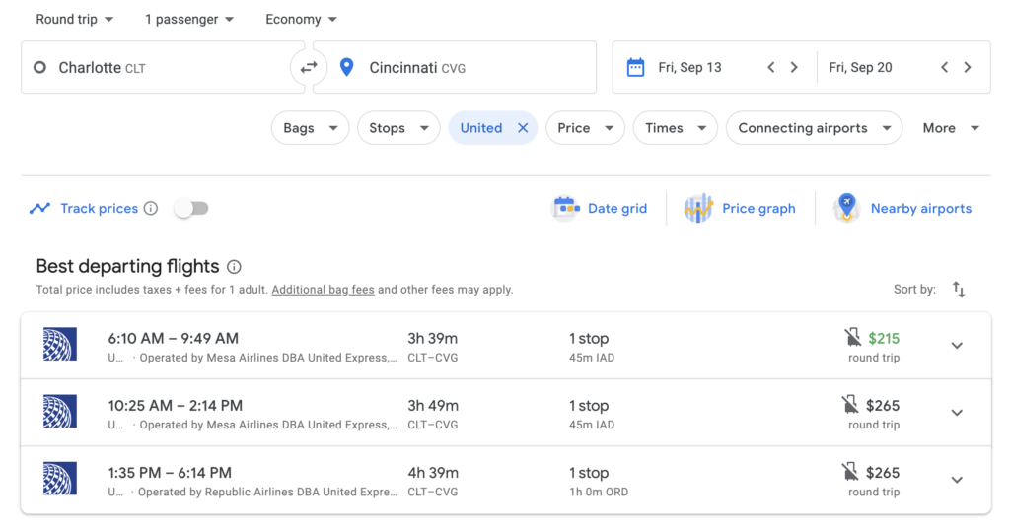Click the Track prices label

tap(100, 209)
